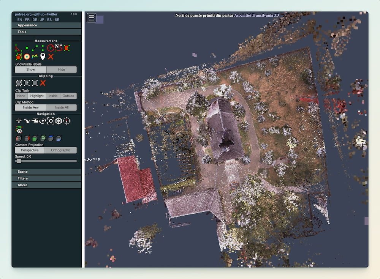Select the camera animation eye icon
This screenshot has width=380, height=279.
coord(19,130)
